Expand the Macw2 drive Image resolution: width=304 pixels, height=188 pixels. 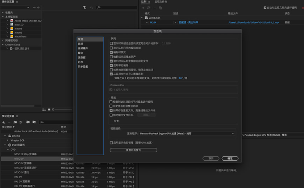[7, 29]
